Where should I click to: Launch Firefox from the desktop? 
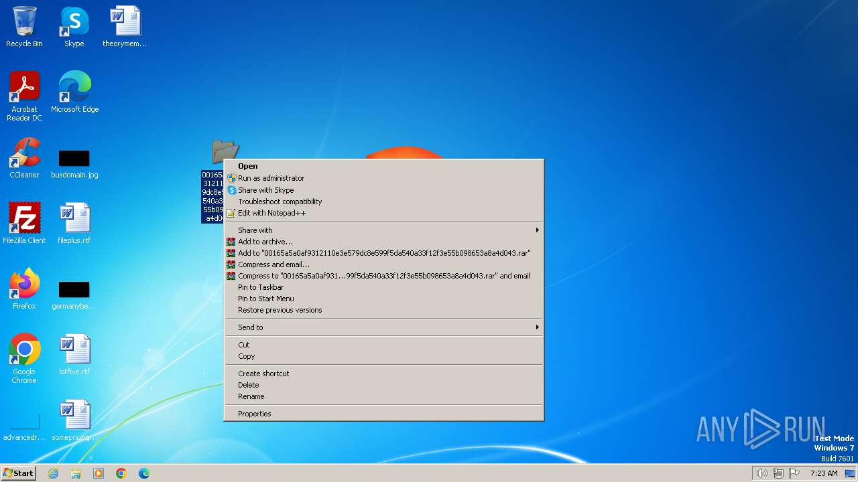[x=24, y=289]
